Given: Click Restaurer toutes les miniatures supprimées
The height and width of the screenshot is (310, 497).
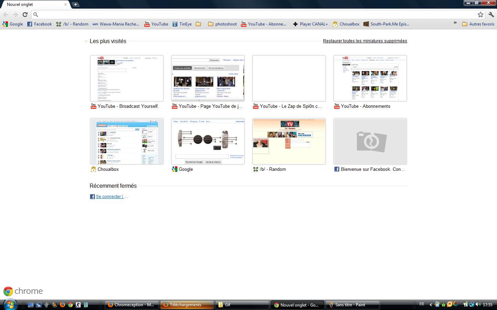Looking at the screenshot, I should [365, 41].
